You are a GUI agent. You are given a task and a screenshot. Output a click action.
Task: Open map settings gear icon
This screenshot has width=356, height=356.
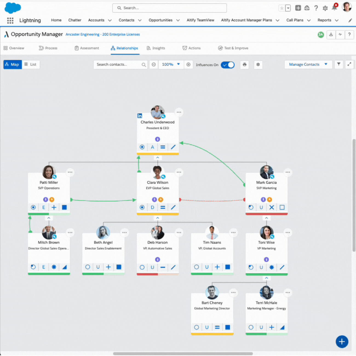pos(258,65)
